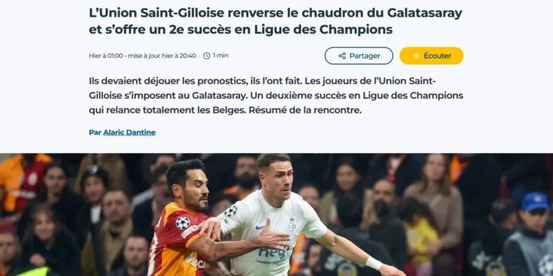Click the mise à jour hier à 20:40 text
The height and width of the screenshot is (276, 553).
coord(162,56)
